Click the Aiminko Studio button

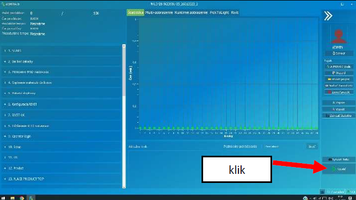(339, 67)
